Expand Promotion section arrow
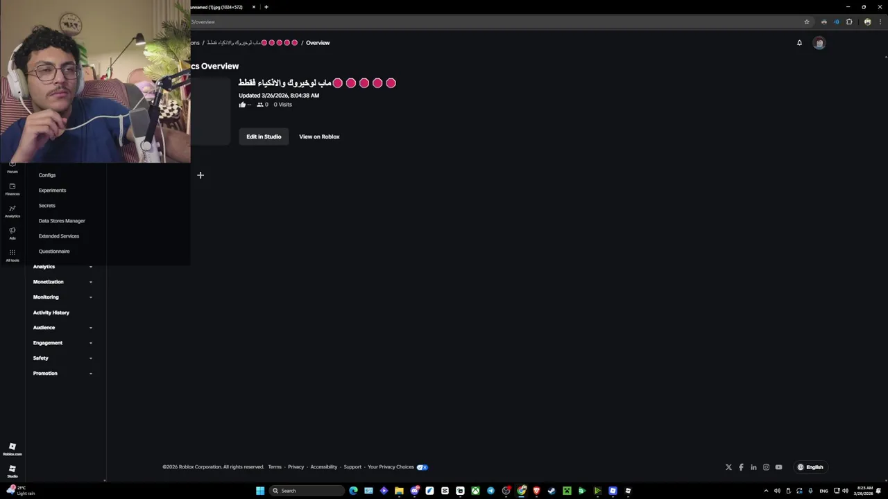The height and width of the screenshot is (499, 888). [91, 374]
